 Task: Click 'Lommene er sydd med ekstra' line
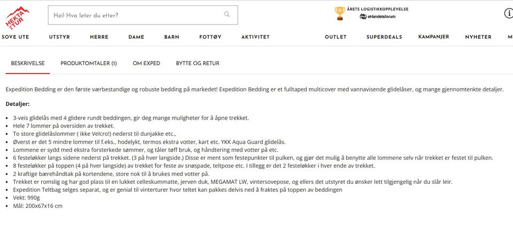[x=145, y=150]
